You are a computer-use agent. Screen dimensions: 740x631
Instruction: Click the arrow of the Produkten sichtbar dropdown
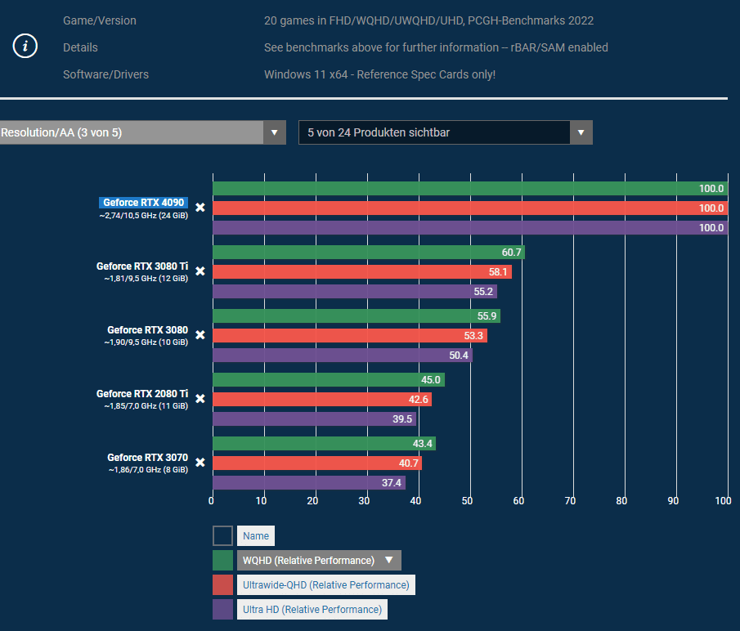click(581, 132)
